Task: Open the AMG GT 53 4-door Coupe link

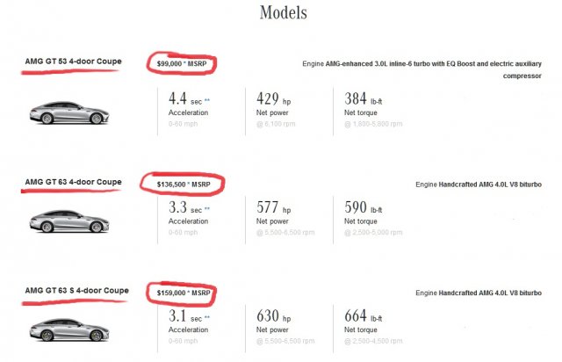Action: 73,62
